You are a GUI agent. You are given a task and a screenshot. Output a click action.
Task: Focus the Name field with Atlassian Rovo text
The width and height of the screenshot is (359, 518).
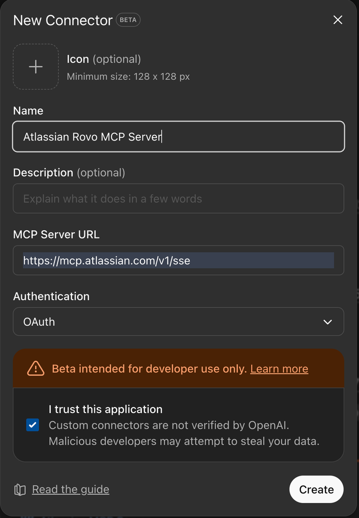click(x=178, y=137)
